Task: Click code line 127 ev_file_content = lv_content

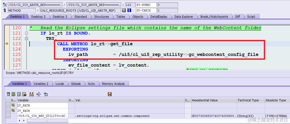Action: coord(109,65)
